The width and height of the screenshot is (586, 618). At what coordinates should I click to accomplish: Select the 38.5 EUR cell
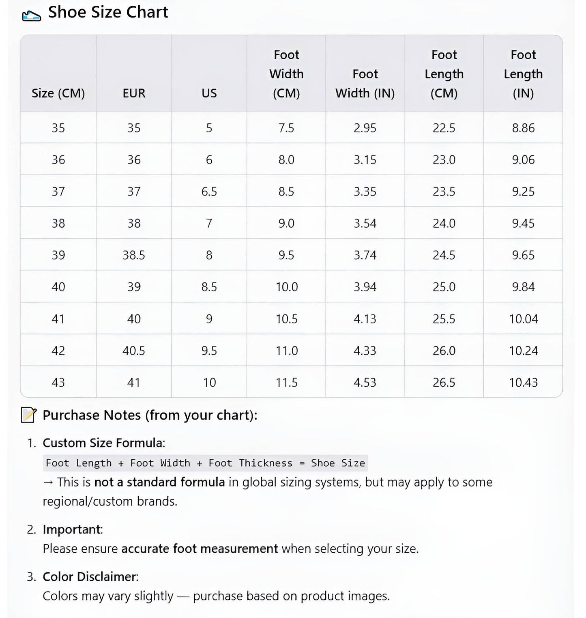(134, 255)
